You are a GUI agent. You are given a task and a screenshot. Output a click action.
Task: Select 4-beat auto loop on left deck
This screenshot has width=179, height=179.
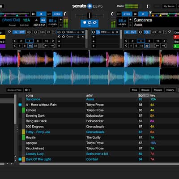pyautogui.click(x=30, y=41)
